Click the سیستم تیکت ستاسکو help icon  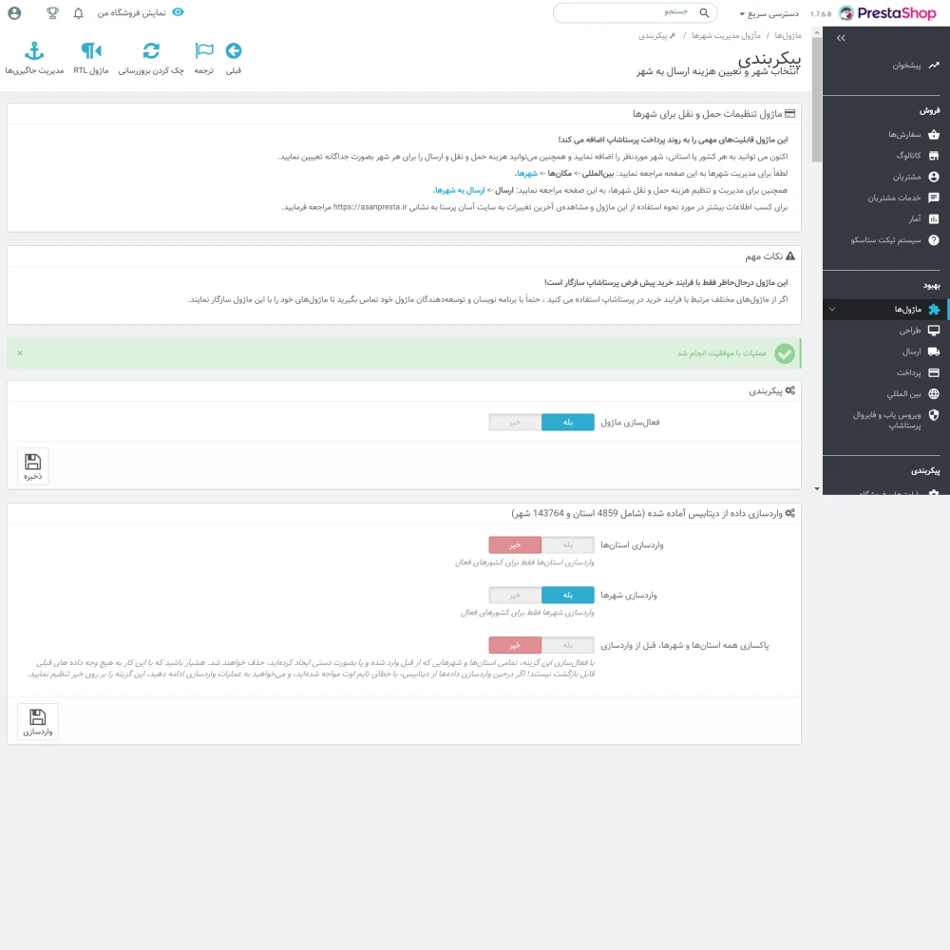coord(934,240)
